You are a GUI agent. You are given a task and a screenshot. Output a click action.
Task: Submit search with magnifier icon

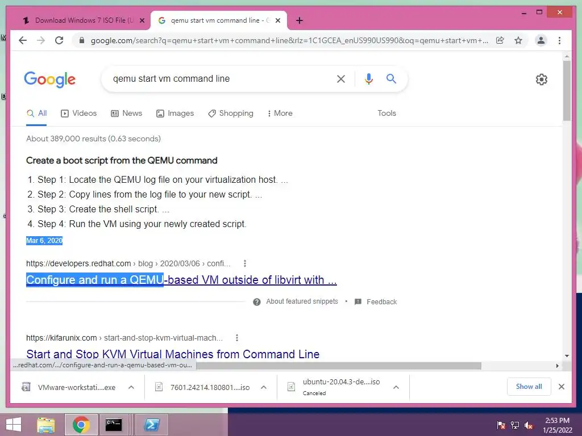pos(391,78)
